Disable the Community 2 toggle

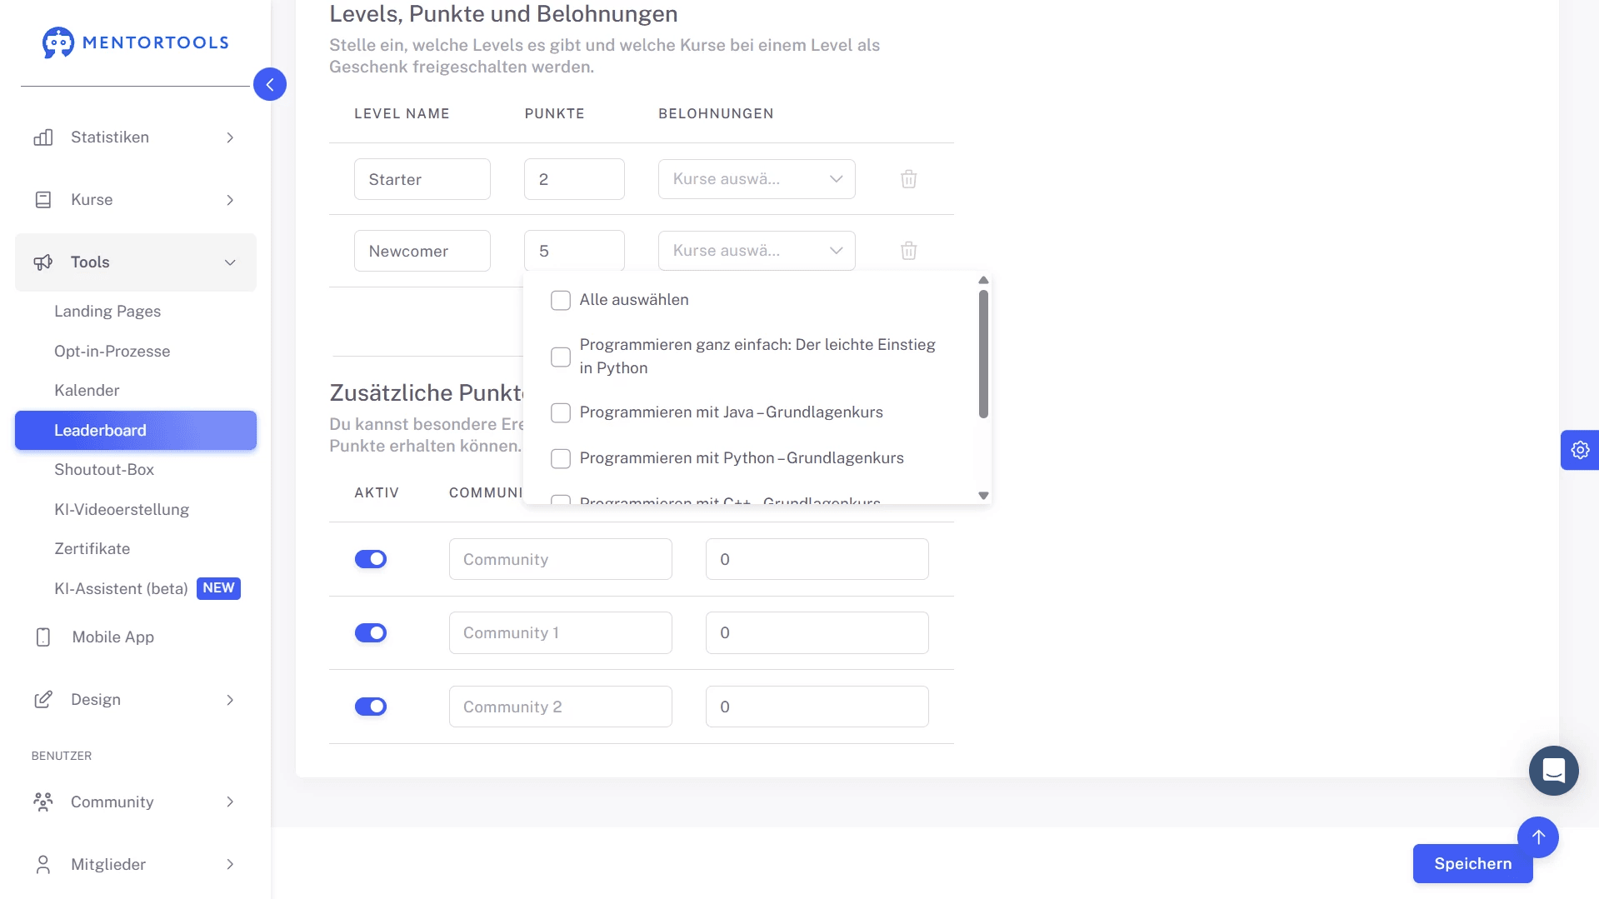pyautogui.click(x=371, y=706)
